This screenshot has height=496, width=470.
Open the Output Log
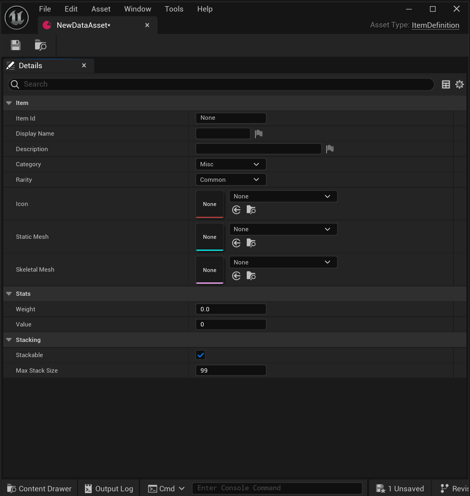coord(109,489)
